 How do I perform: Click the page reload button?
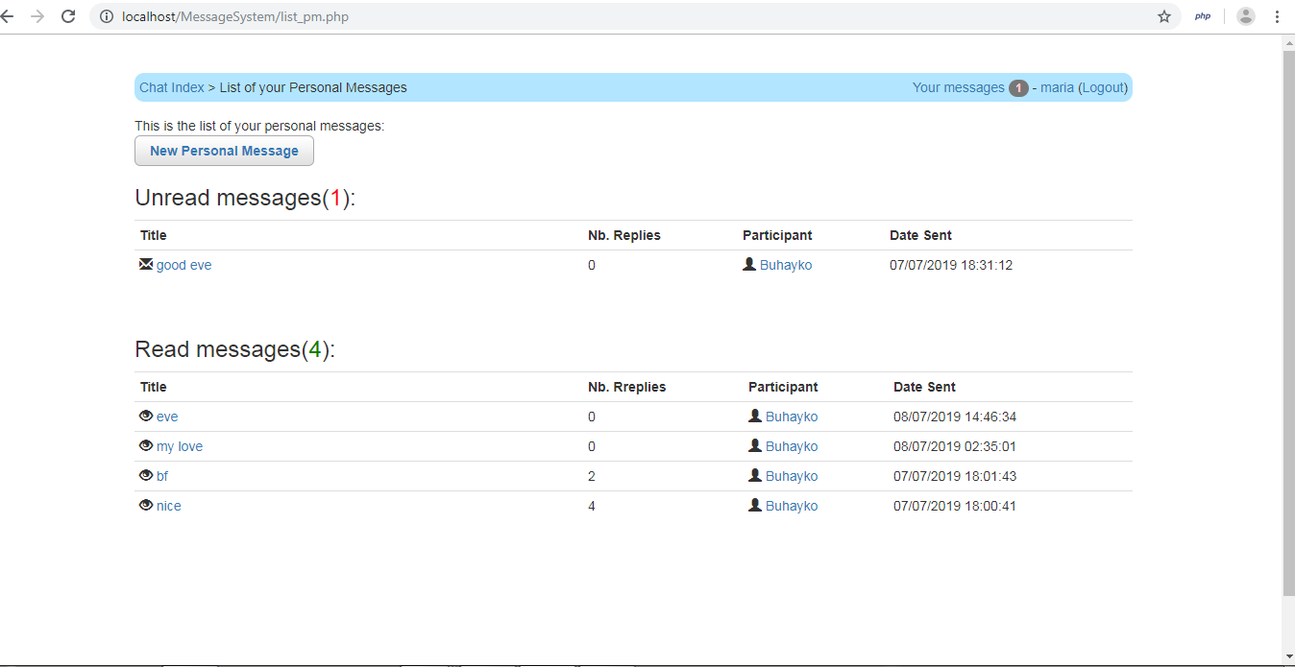67,15
